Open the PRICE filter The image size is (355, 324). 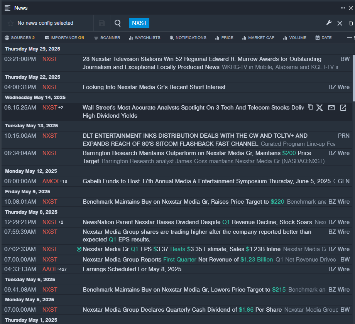coord(224,37)
